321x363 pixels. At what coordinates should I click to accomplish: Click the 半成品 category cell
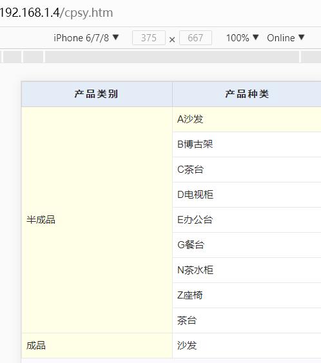(x=97, y=220)
